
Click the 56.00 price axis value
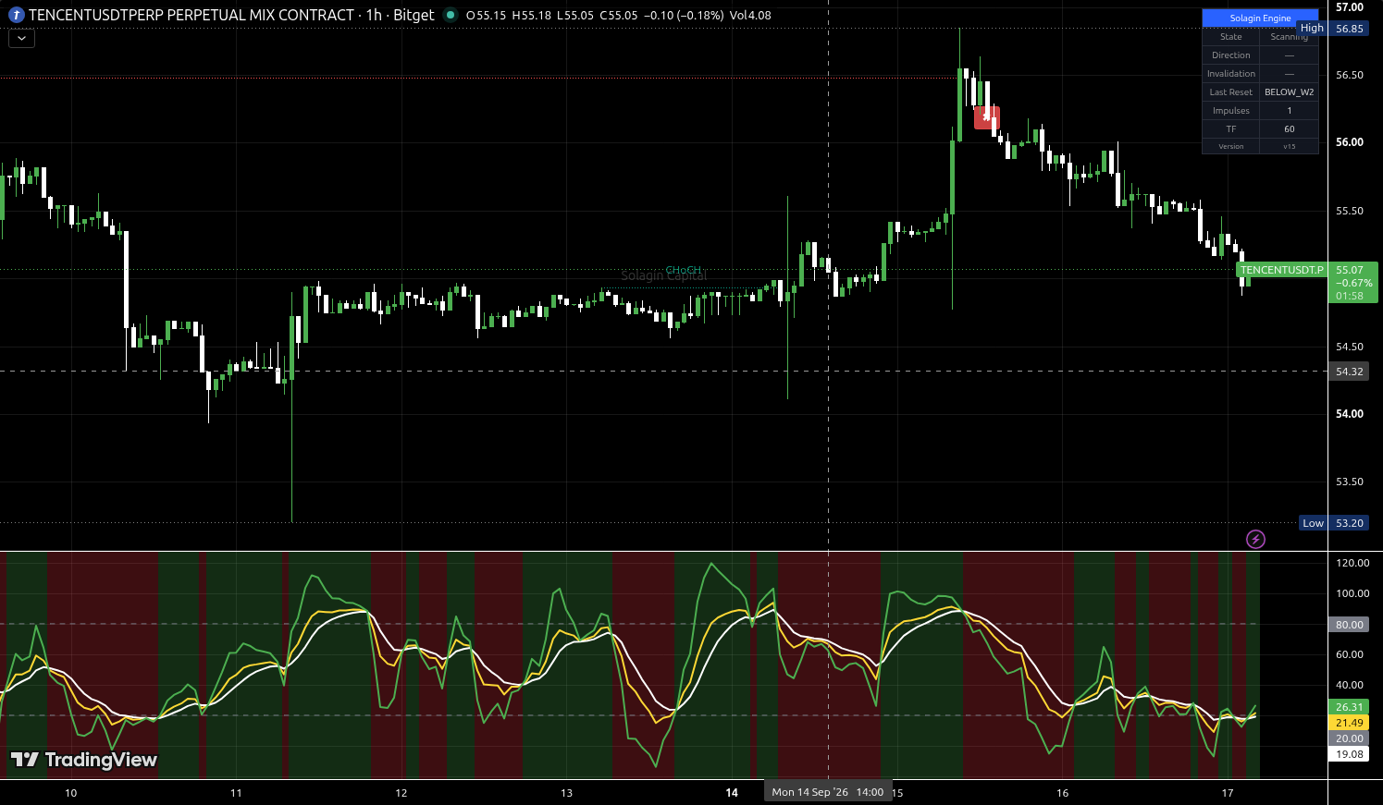point(1350,142)
